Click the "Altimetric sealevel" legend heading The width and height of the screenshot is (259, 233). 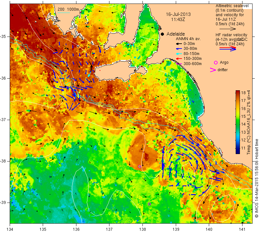point(232,6)
